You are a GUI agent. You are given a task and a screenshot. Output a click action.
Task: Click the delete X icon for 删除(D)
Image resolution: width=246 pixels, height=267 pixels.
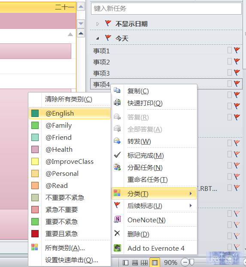coord(117,233)
